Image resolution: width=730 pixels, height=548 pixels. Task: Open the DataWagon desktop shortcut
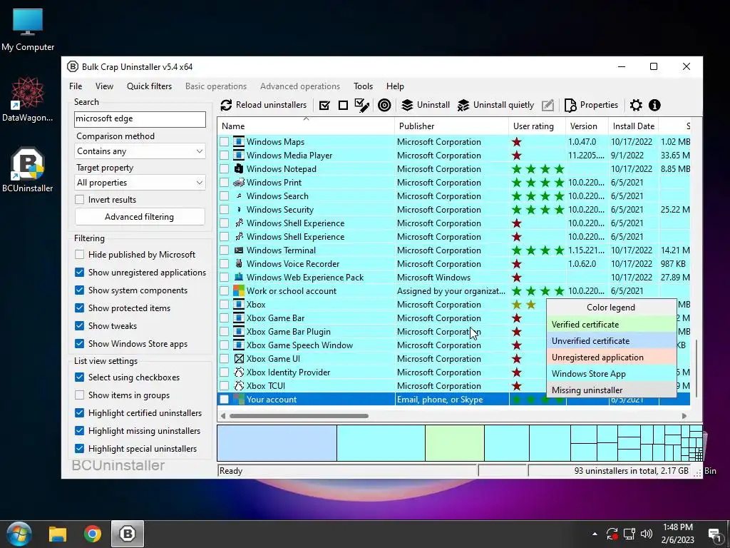click(28, 100)
